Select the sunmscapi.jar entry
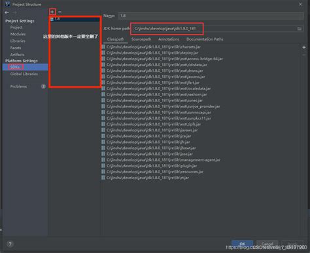Viewport: 310px width, 253px height. pos(156,112)
